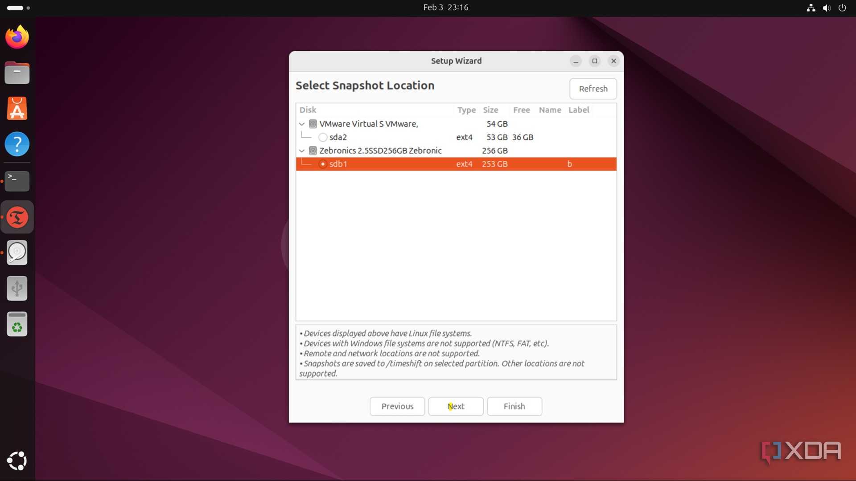
Task: Go back with the Previous button
Action: pyautogui.click(x=397, y=406)
